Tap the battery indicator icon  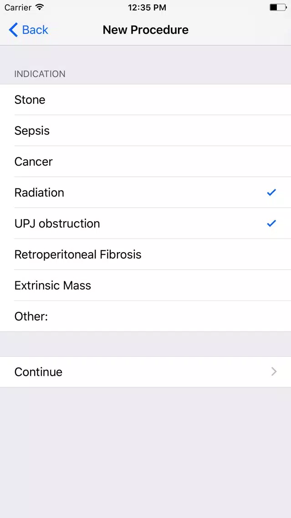click(278, 7)
